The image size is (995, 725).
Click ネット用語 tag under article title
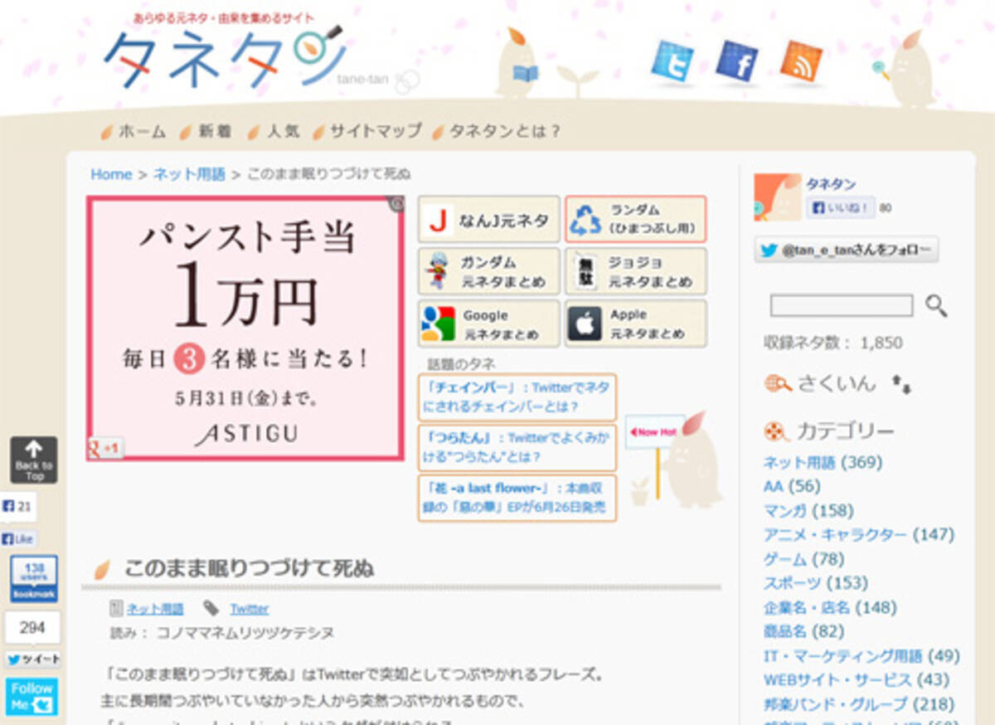155,609
